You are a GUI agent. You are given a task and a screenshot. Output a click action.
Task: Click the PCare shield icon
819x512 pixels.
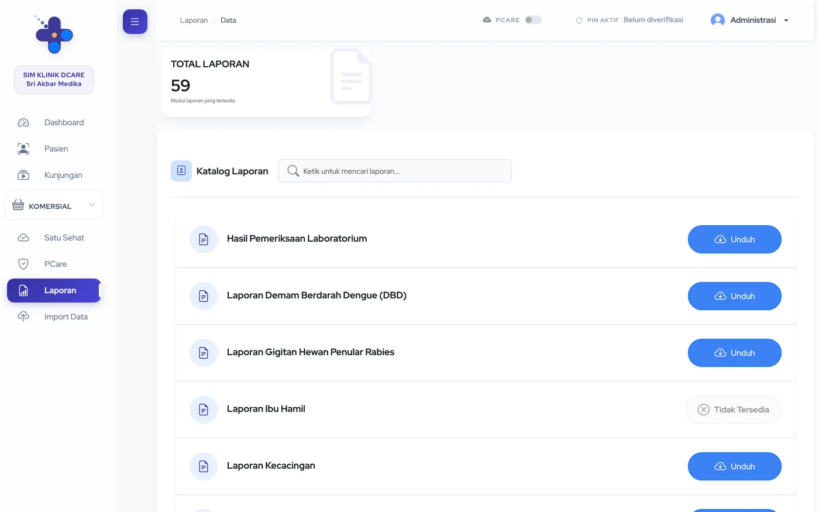pyautogui.click(x=23, y=264)
